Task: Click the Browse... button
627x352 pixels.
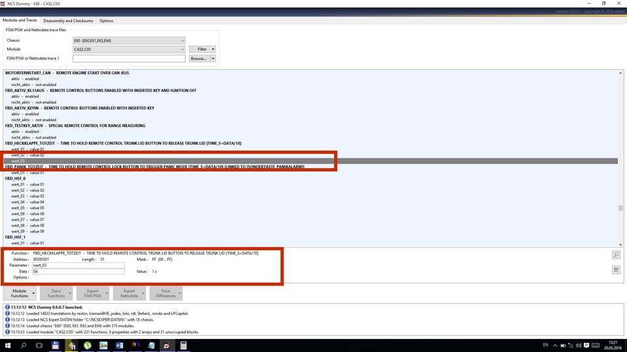Action: coord(200,58)
